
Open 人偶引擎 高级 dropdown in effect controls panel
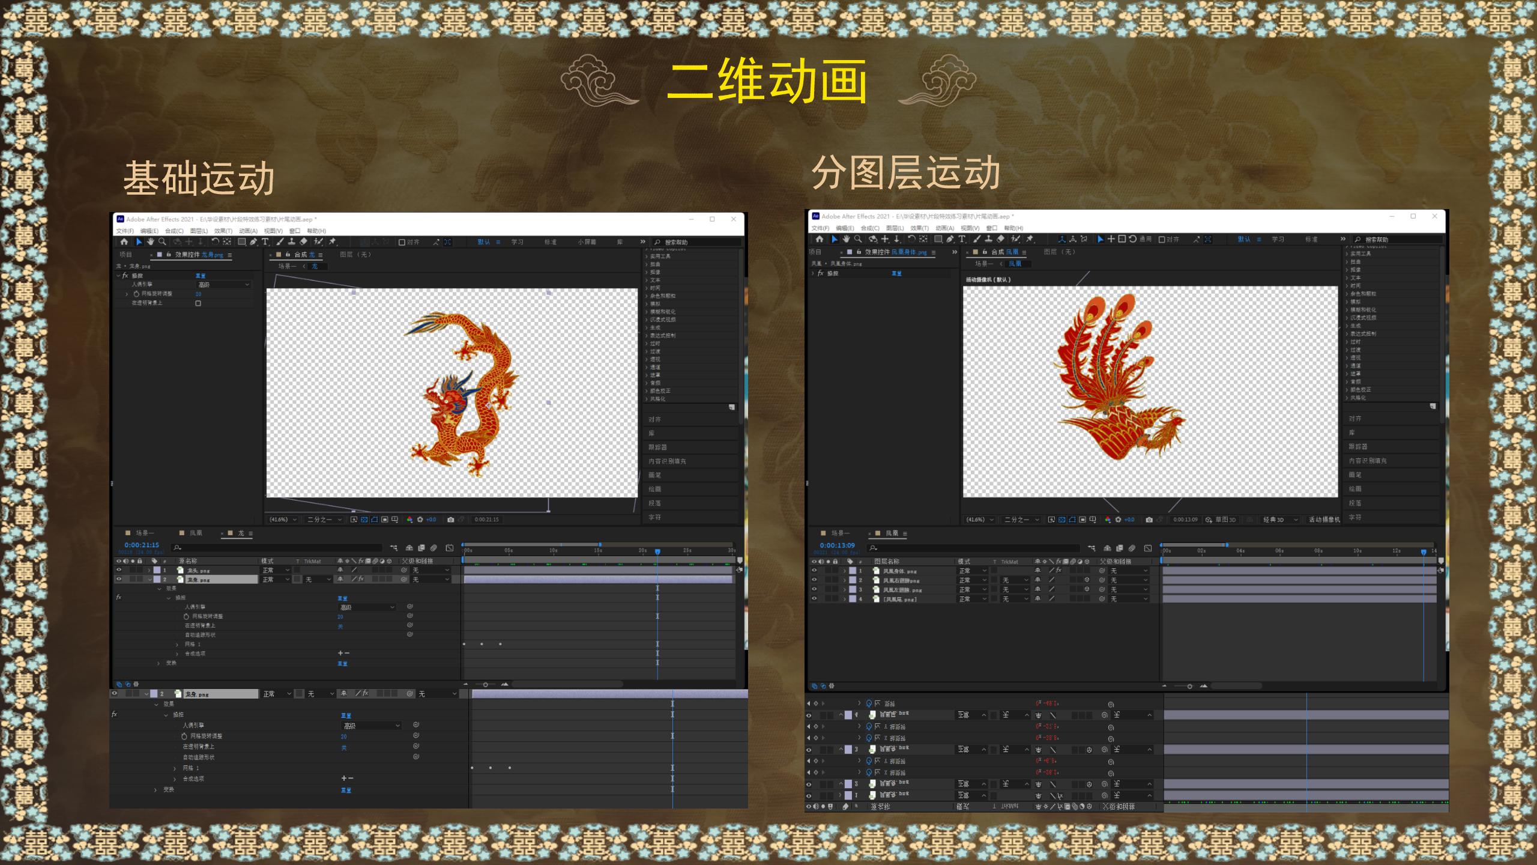point(223,285)
